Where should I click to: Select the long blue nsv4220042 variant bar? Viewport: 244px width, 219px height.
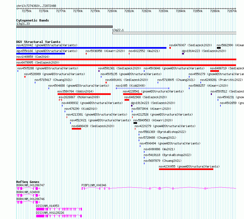pos(91,48)
